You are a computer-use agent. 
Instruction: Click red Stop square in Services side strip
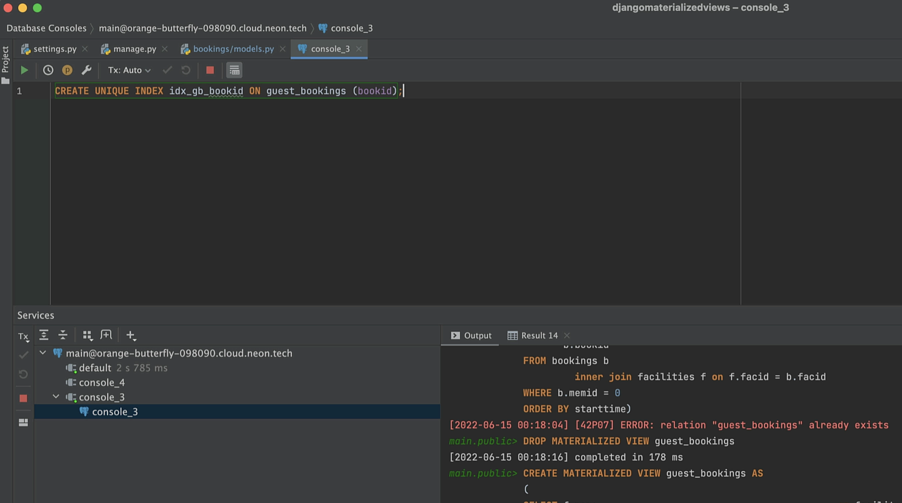tap(23, 398)
